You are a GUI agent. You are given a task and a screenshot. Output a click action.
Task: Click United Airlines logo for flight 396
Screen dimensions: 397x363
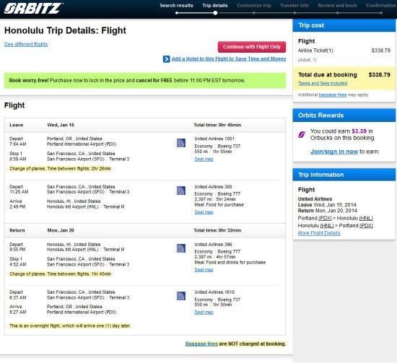pyautogui.click(x=181, y=248)
